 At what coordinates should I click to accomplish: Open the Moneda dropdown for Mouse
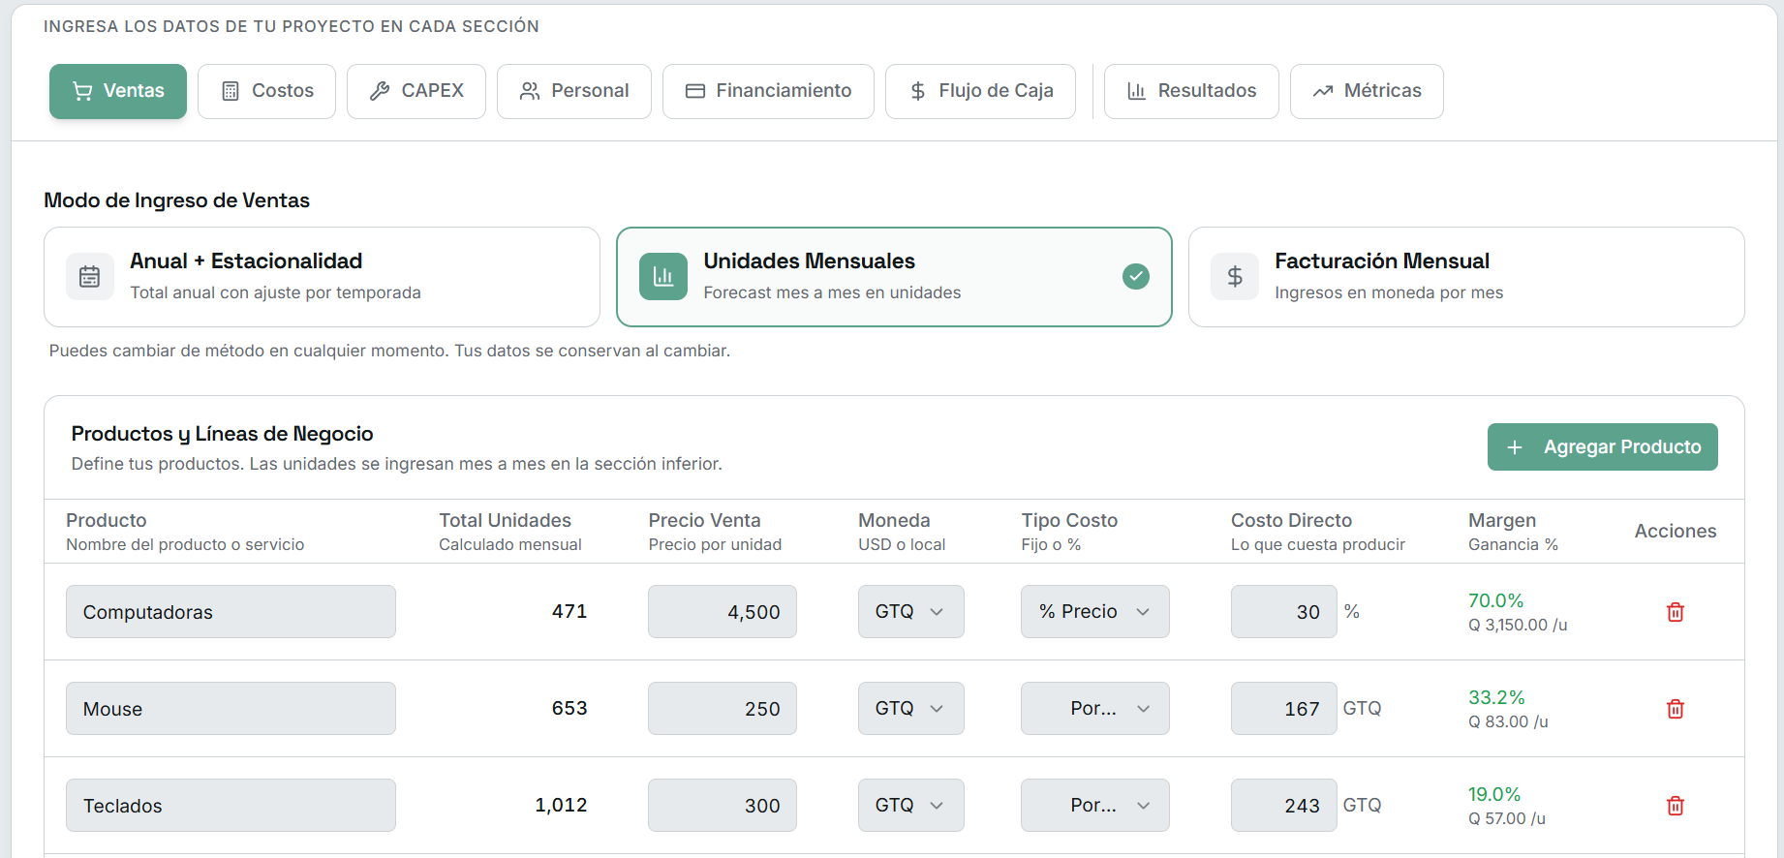911,709
